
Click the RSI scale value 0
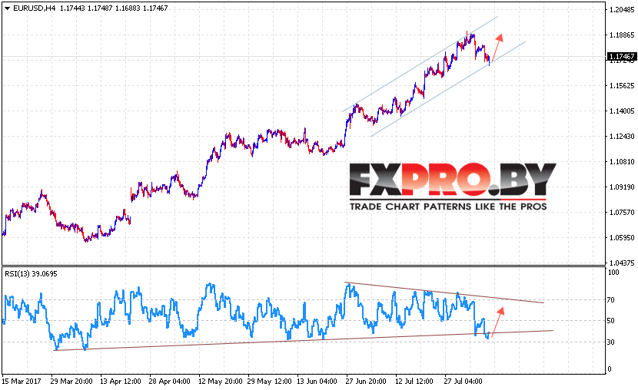(x=609, y=369)
